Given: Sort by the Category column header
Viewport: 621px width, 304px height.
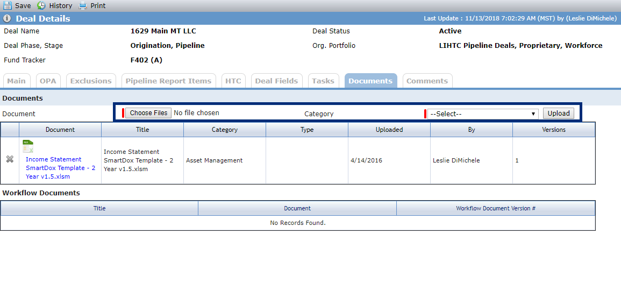Looking at the screenshot, I should pos(225,130).
